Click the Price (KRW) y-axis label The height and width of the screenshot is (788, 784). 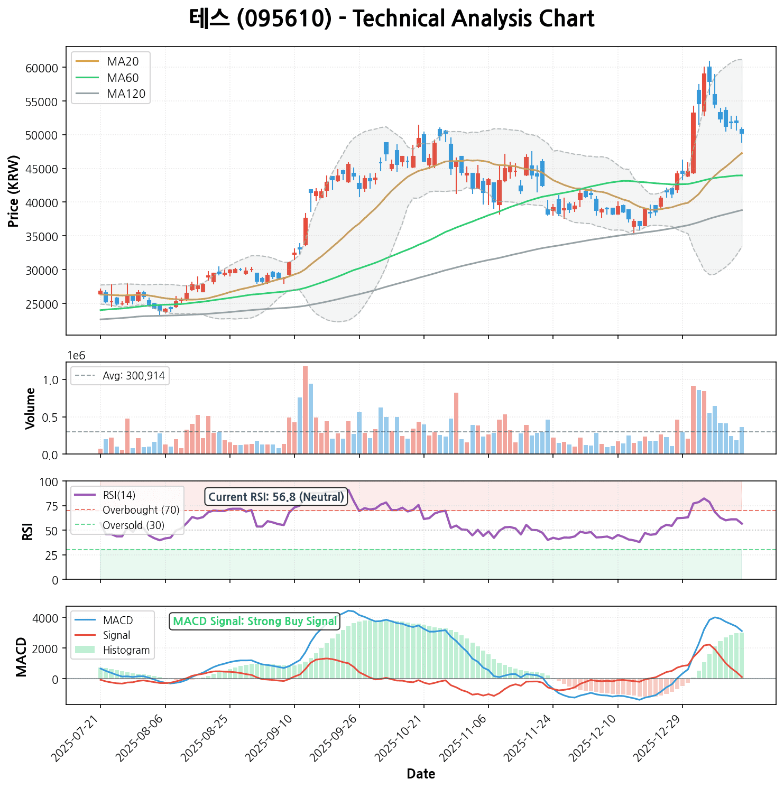coord(14,191)
